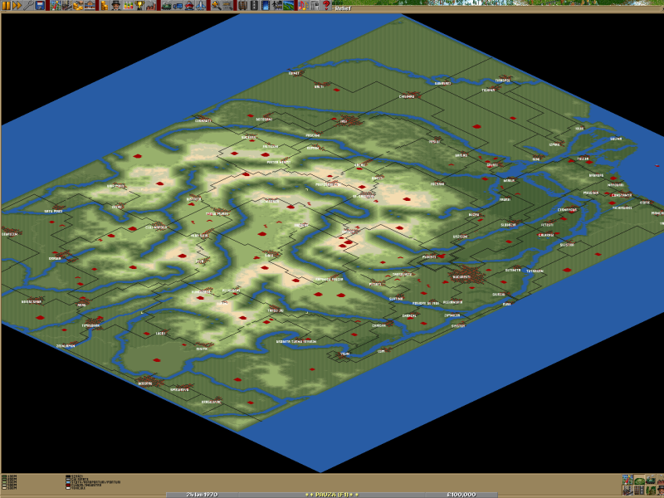This screenshot has width=664, height=498.
Task: Centre the map using the pin icon
Action: pos(627,480)
